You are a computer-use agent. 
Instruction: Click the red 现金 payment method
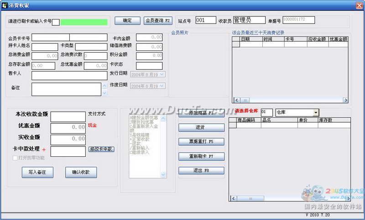[92, 125]
